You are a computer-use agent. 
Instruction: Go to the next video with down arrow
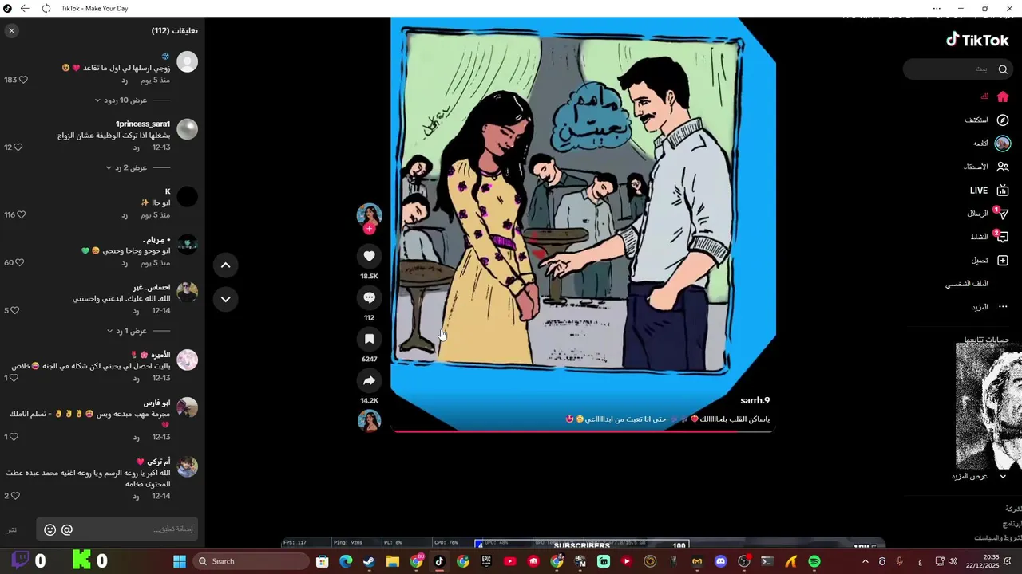[225, 299]
